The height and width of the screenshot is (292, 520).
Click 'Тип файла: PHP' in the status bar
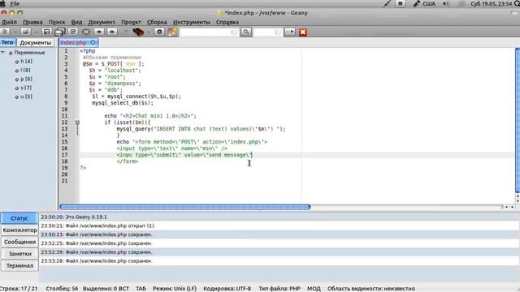point(279,289)
